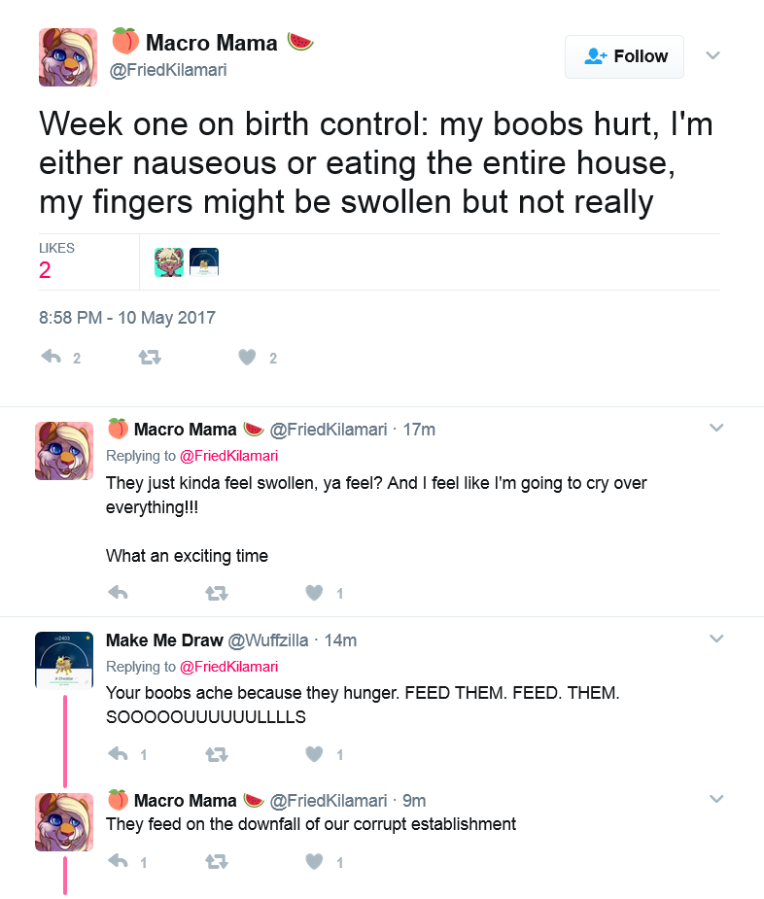Reply to Make Me Draw's FEED THEM tweet

pos(119,754)
